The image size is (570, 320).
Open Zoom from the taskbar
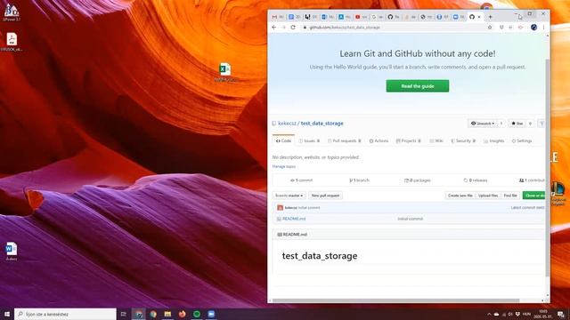211,314
